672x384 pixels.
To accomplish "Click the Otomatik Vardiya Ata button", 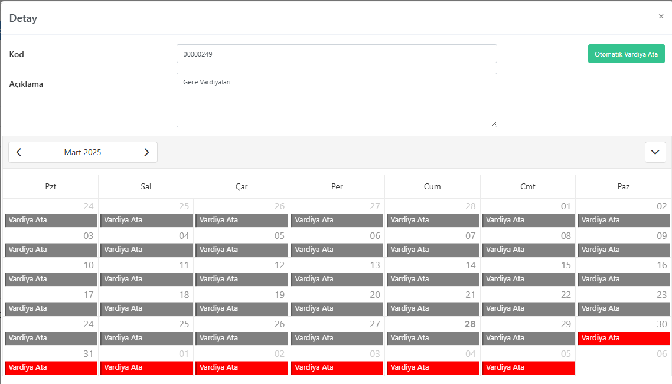I will pos(626,54).
